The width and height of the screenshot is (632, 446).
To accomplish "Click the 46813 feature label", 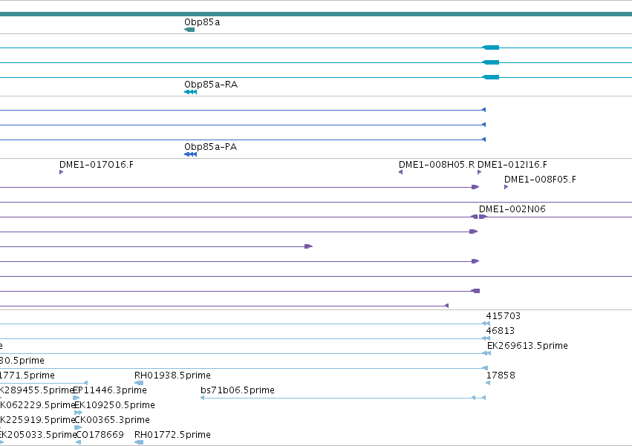I will 501,331.
